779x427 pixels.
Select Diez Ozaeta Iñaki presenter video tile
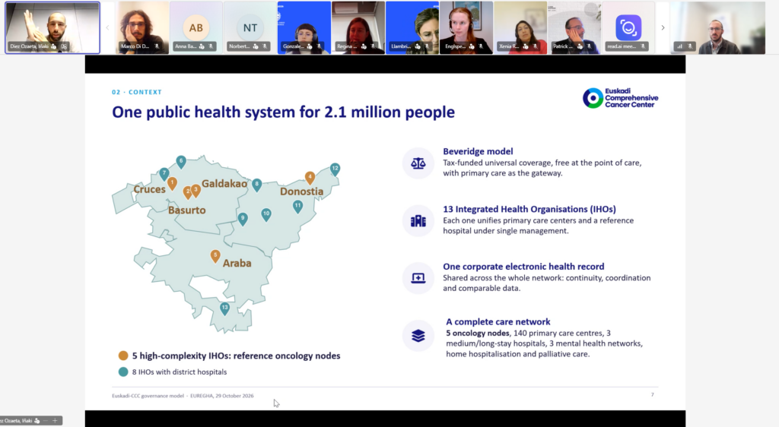[x=52, y=28]
